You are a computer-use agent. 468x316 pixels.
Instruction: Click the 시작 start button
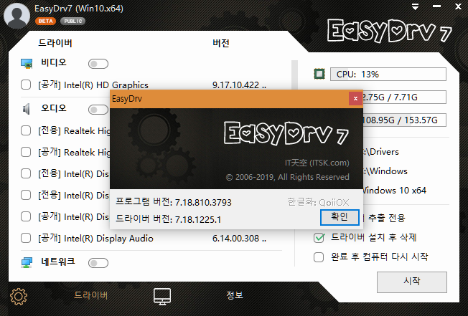point(412,282)
